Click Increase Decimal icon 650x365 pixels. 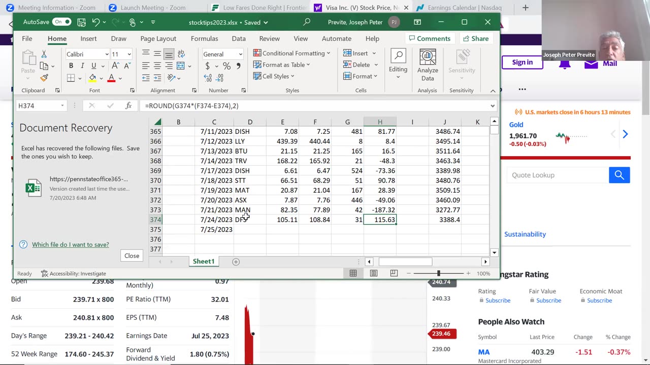(x=208, y=78)
